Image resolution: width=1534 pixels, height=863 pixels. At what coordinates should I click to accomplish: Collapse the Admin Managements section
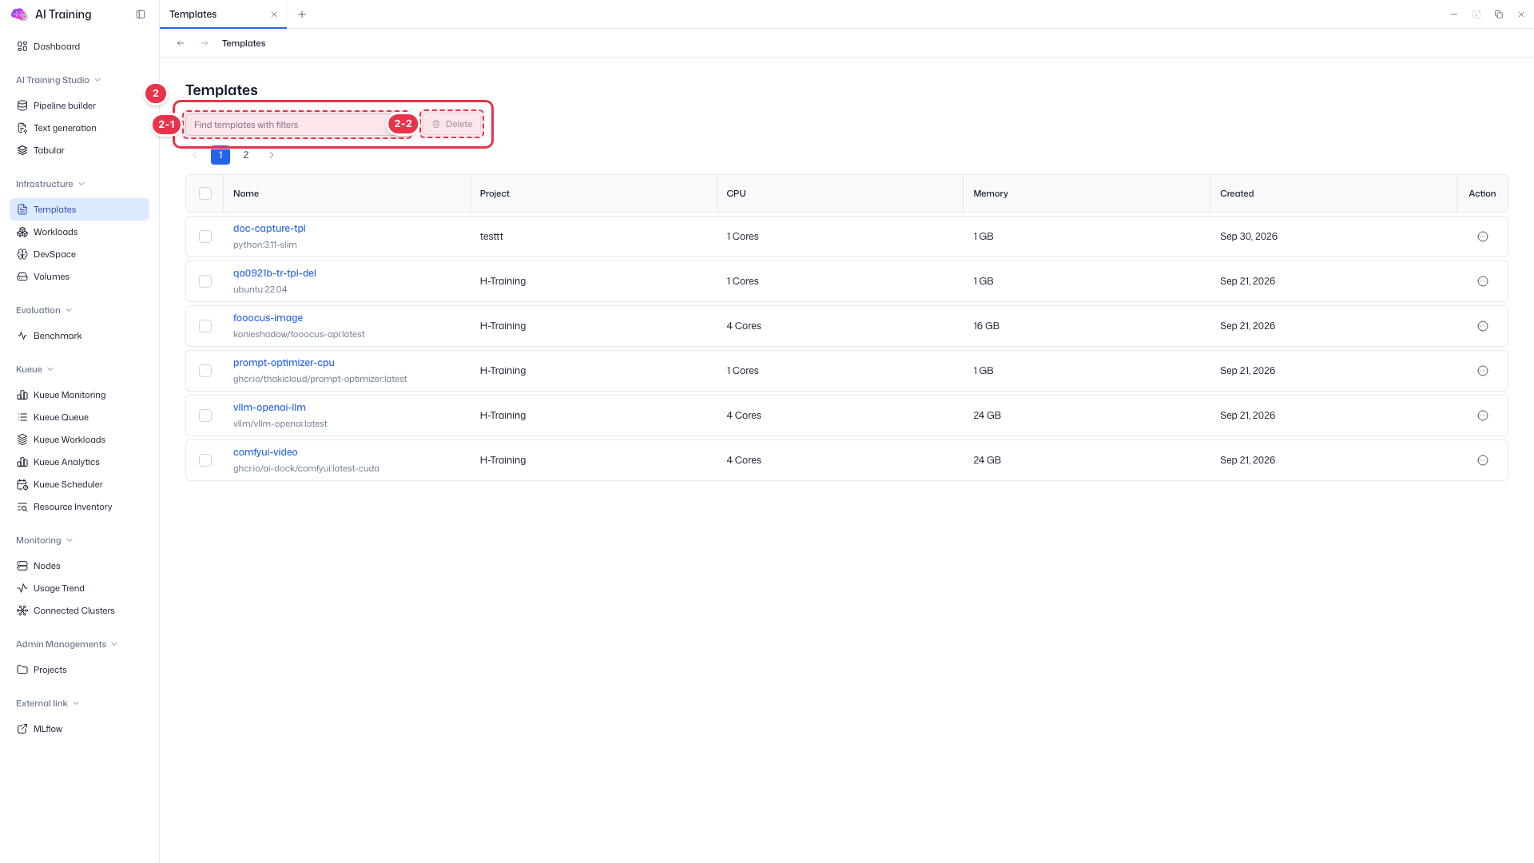point(67,644)
